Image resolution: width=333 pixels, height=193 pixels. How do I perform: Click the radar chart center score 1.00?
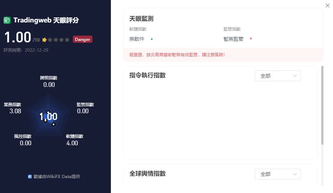point(48,116)
